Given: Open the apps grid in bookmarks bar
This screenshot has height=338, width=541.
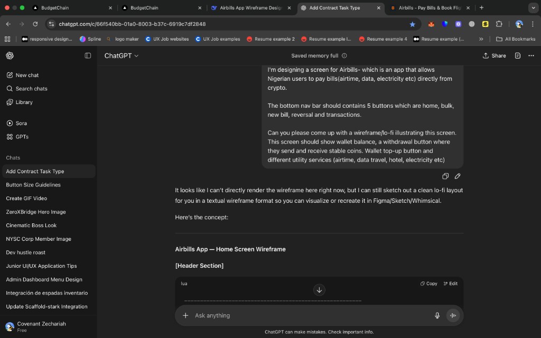Looking at the screenshot, I should click(7, 39).
